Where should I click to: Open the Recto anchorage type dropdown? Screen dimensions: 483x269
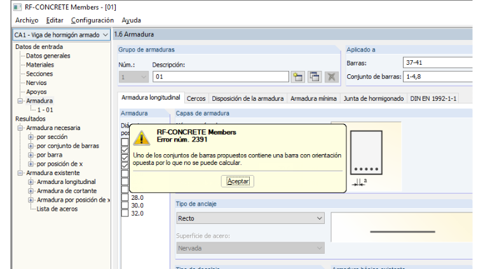click(x=250, y=218)
